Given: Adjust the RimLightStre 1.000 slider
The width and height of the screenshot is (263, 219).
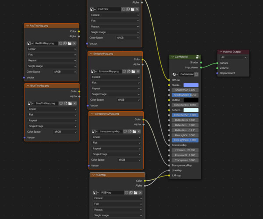Looking at the screenshot, I should (185, 140).
